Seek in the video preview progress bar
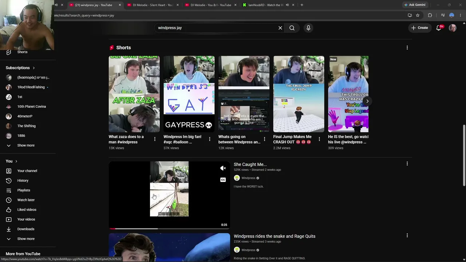Image resolution: width=466 pixels, height=262 pixels. [169, 229]
